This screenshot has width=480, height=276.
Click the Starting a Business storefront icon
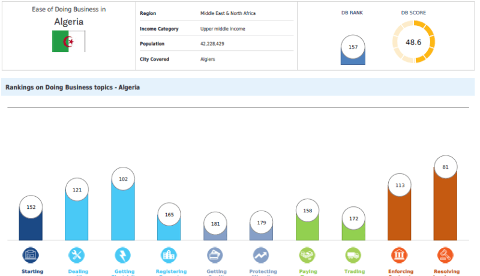coord(31,254)
